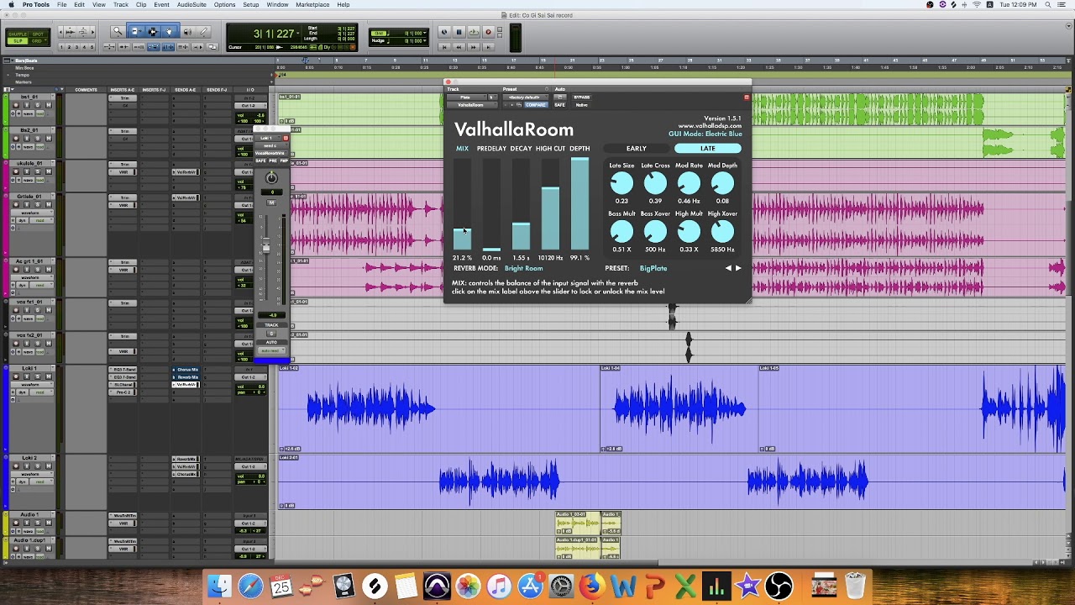Open the Track menu

coord(121,5)
